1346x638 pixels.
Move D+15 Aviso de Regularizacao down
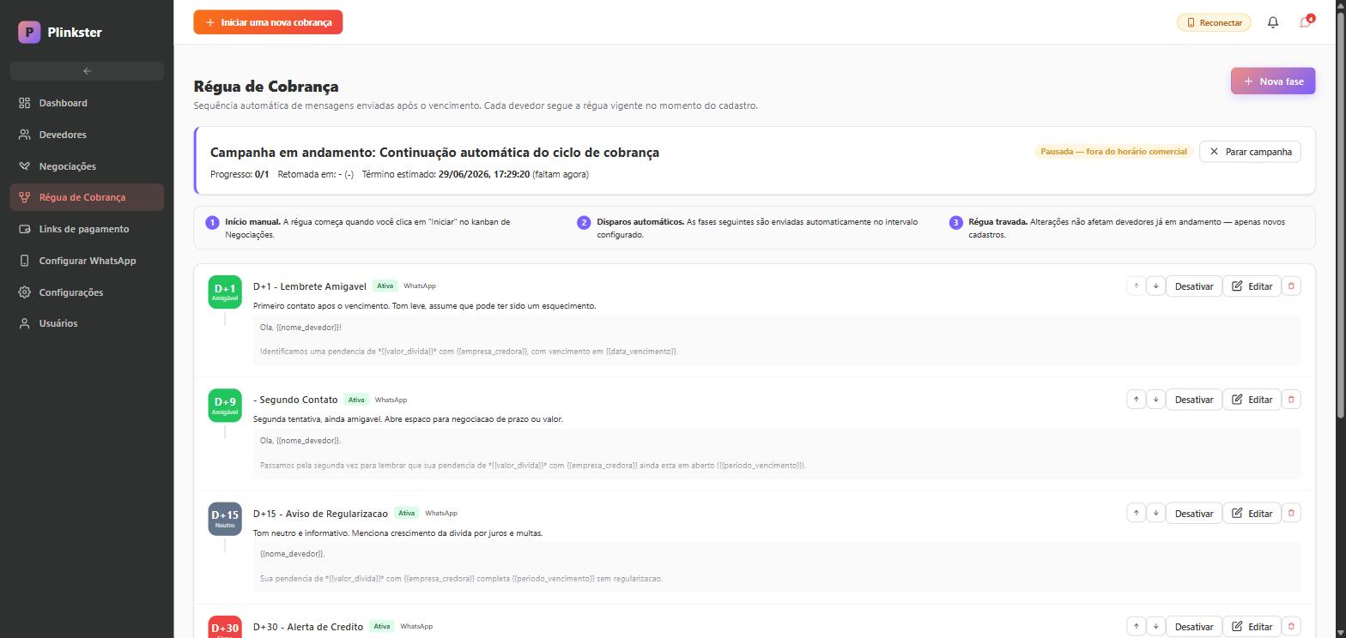point(1155,513)
